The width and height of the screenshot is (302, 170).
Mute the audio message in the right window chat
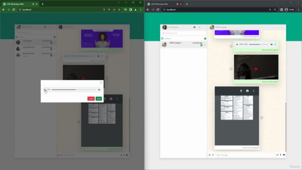pos(272,44)
